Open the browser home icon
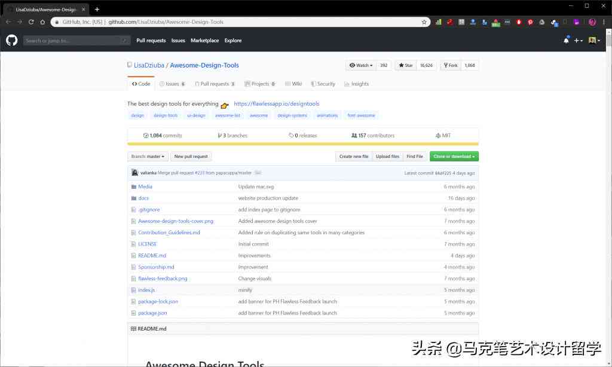The image size is (612, 367). point(42,22)
